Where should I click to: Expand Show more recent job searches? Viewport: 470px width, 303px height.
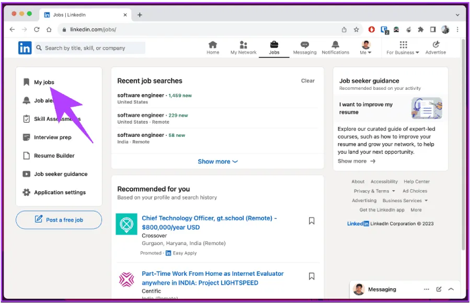pyautogui.click(x=217, y=161)
